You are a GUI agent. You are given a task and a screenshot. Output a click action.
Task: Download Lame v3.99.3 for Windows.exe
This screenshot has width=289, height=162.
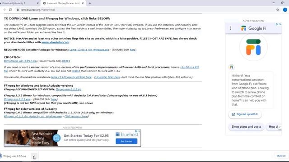coord(89,50)
